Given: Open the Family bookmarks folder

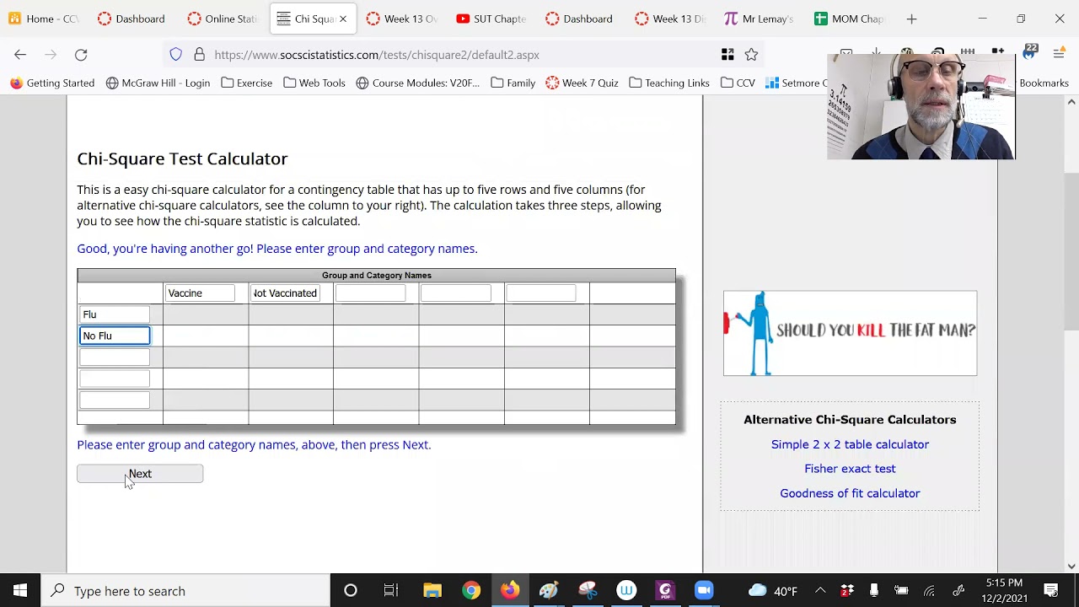Looking at the screenshot, I should 513,83.
